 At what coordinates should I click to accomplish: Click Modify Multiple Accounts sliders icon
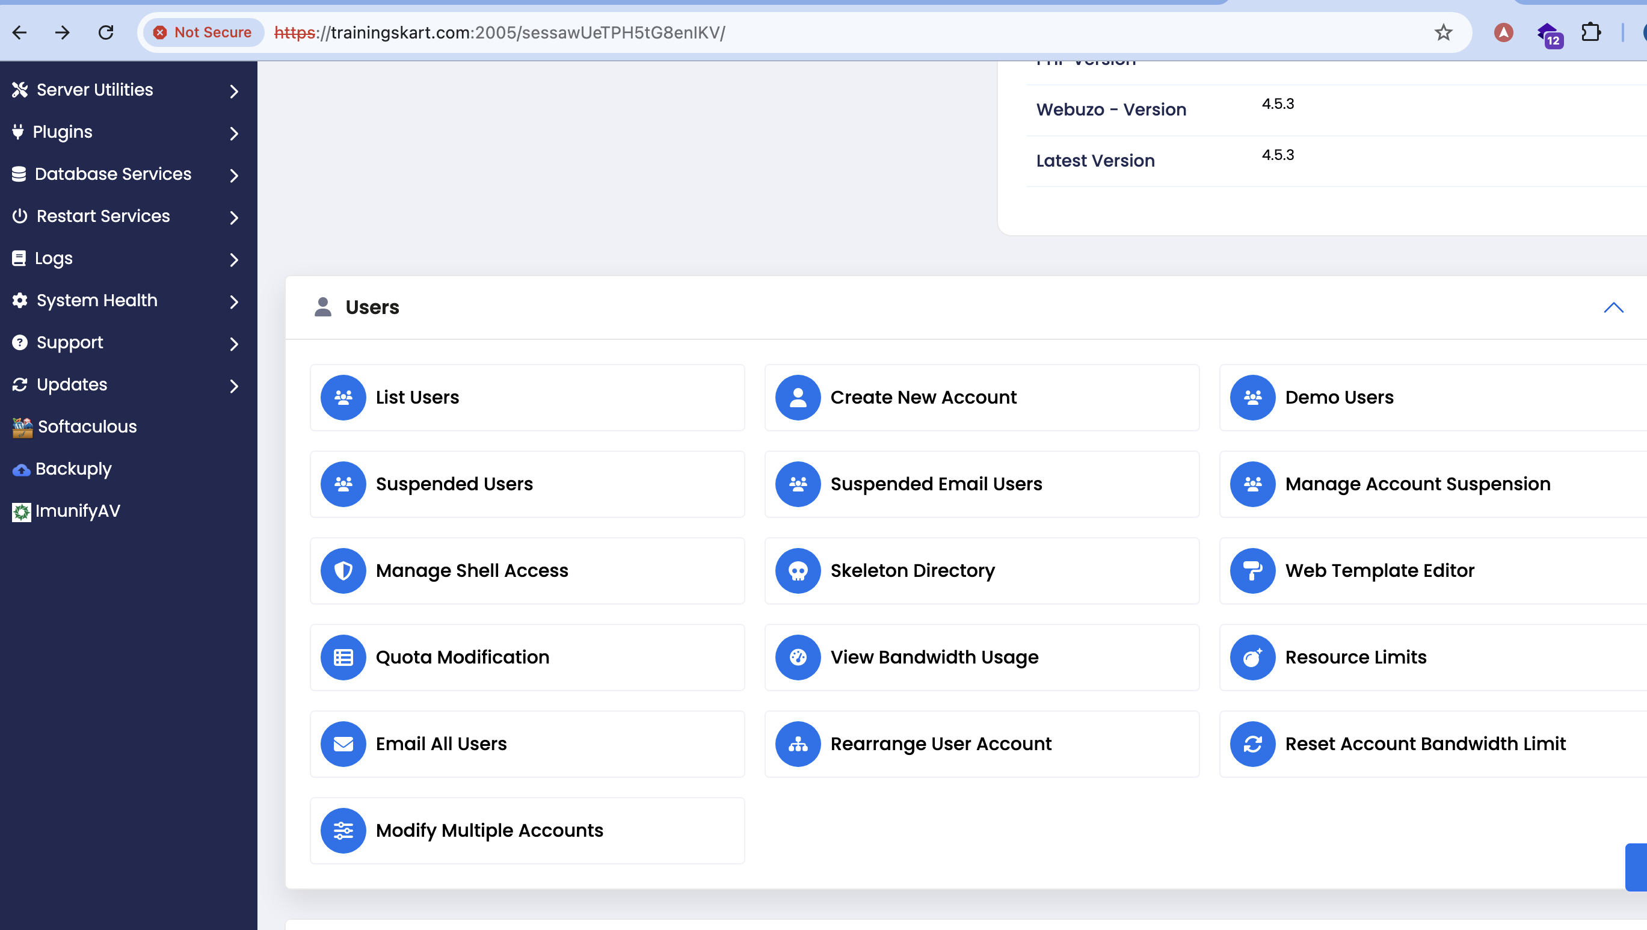click(343, 830)
